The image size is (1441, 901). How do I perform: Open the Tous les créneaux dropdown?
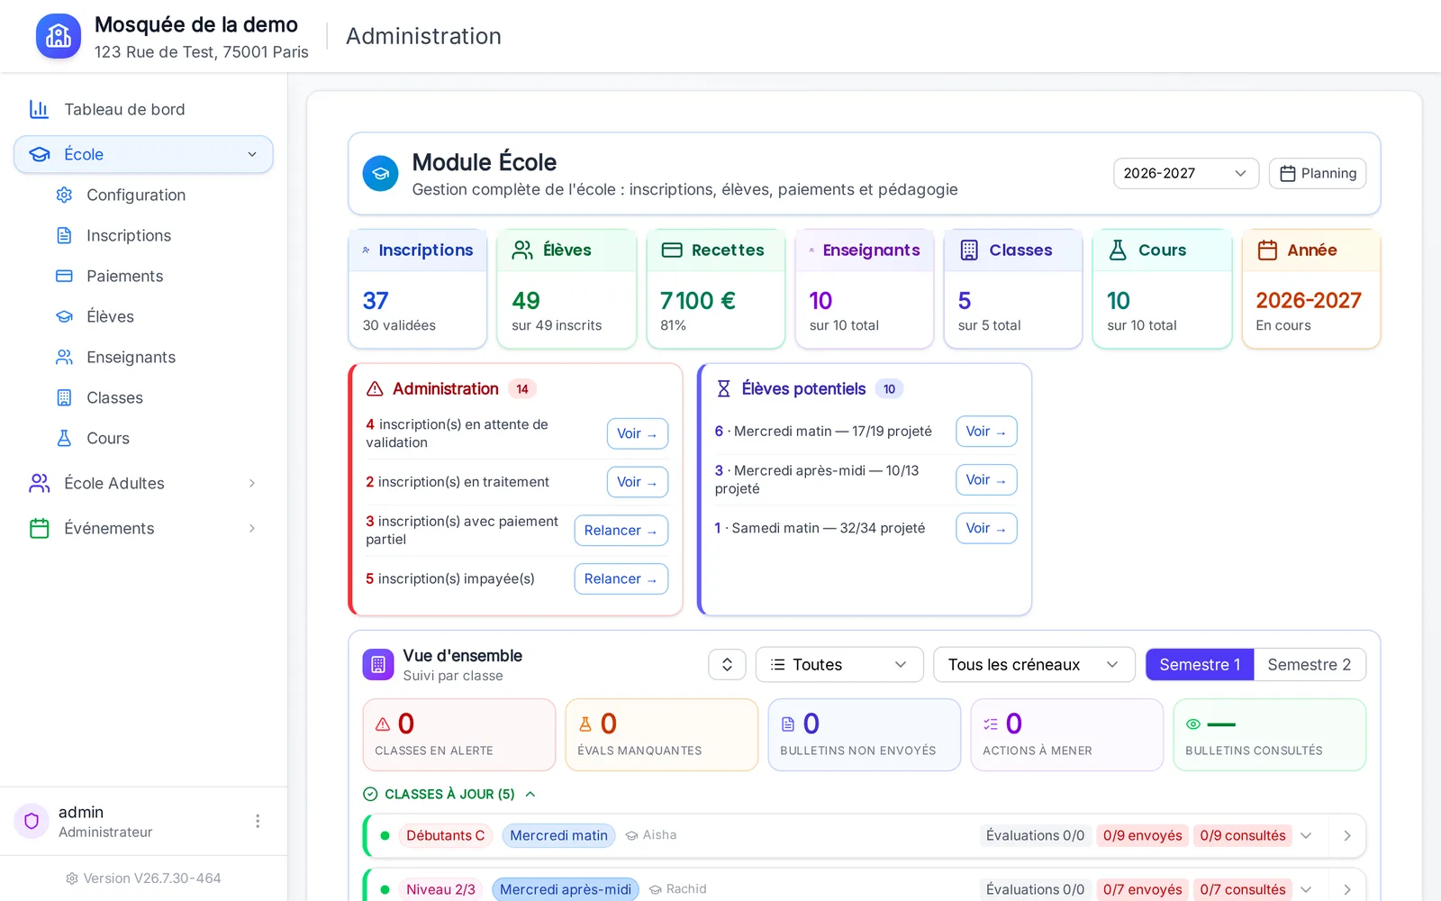click(x=1034, y=665)
